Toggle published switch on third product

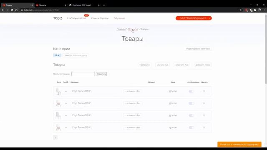(x=191, y=115)
